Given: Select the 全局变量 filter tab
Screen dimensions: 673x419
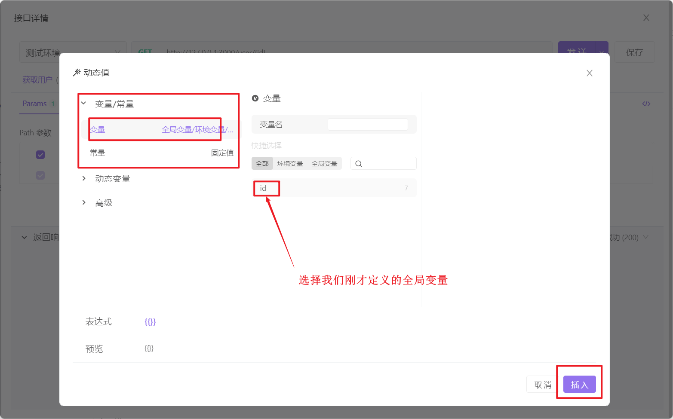Looking at the screenshot, I should coord(324,164).
